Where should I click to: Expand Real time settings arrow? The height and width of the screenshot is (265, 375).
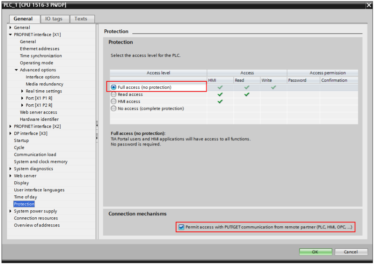click(22, 91)
